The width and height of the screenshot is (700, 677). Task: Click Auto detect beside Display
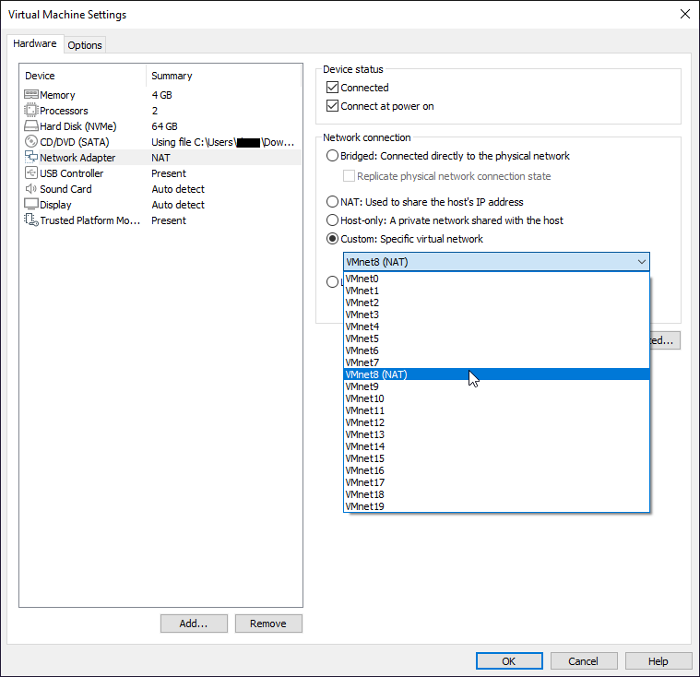click(x=178, y=205)
